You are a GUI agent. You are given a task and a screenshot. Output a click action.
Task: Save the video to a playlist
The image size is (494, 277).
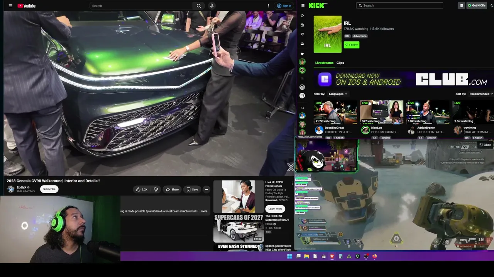coord(192,189)
